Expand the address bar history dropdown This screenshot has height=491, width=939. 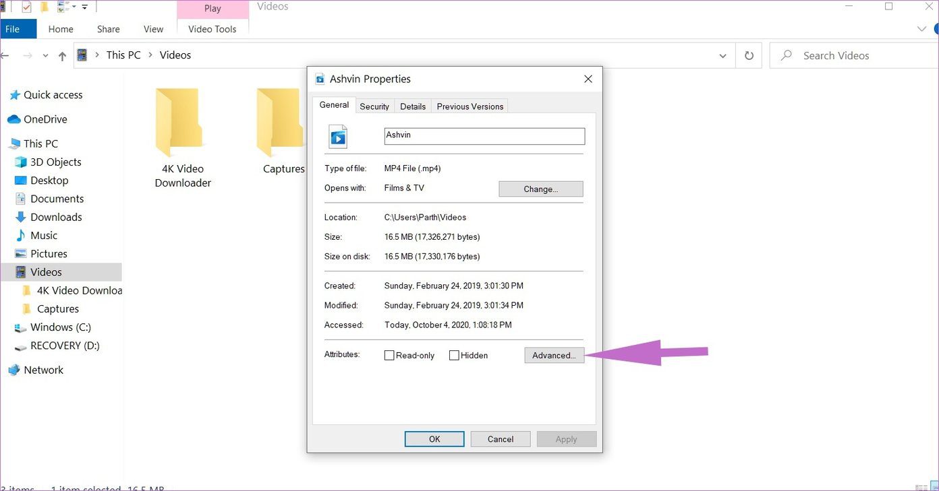click(x=722, y=56)
